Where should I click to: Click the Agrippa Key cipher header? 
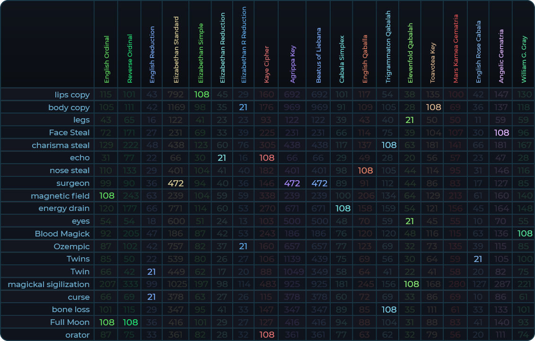[x=293, y=64]
